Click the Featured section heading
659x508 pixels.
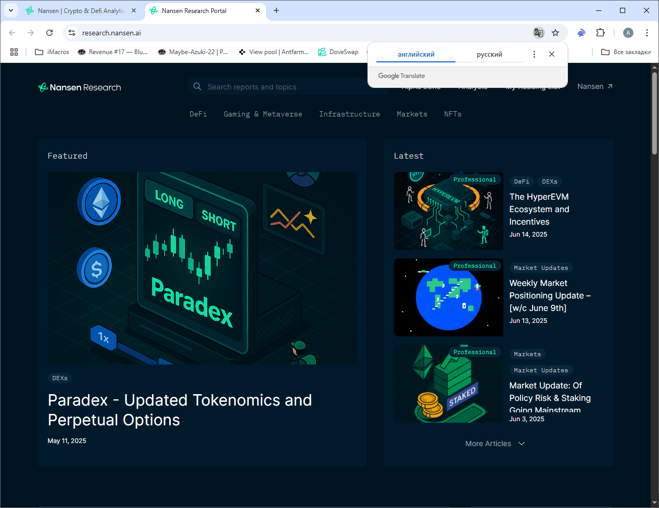[x=68, y=156]
